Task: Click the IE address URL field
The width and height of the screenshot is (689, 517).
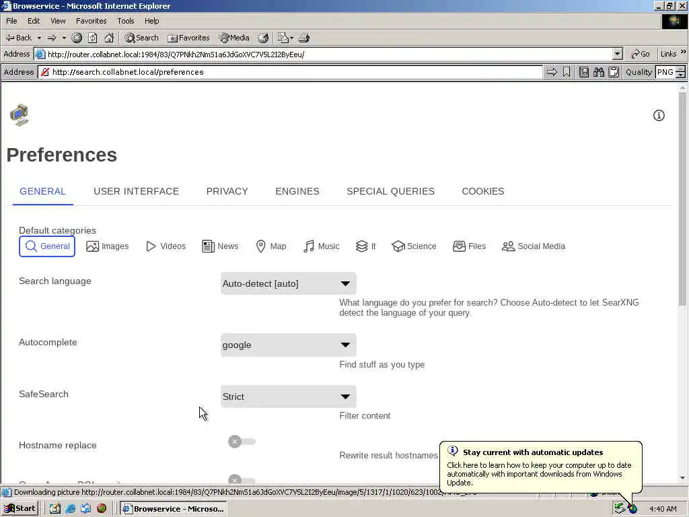Action: click(x=322, y=54)
